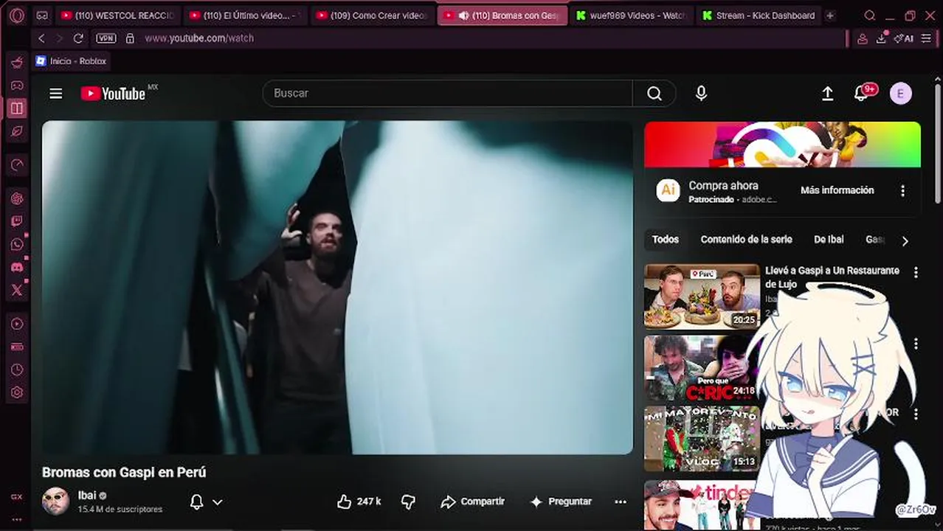
Task: Dislike the video
Action: click(408, 502)
